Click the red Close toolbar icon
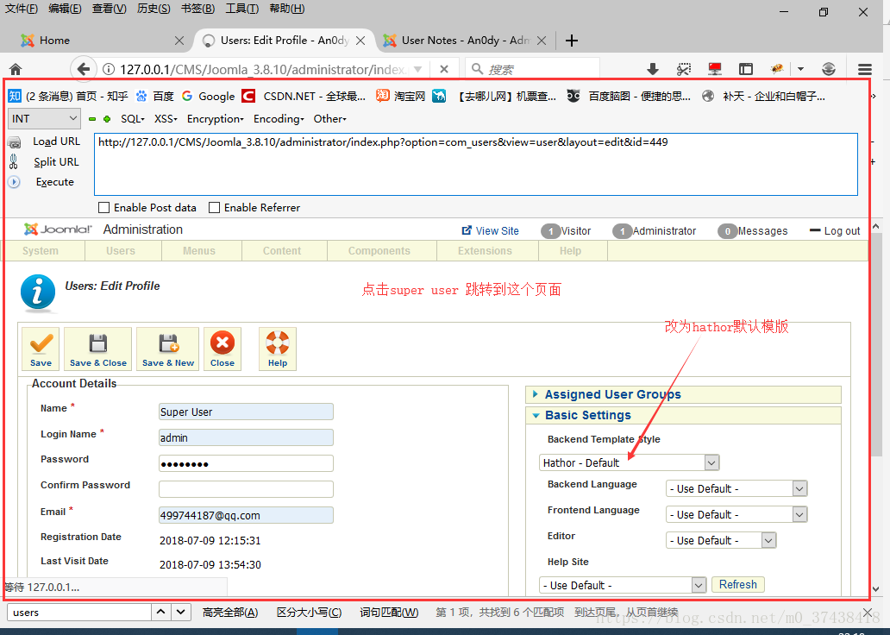Viewport: 890px width, 635px height. click(222, 349)
